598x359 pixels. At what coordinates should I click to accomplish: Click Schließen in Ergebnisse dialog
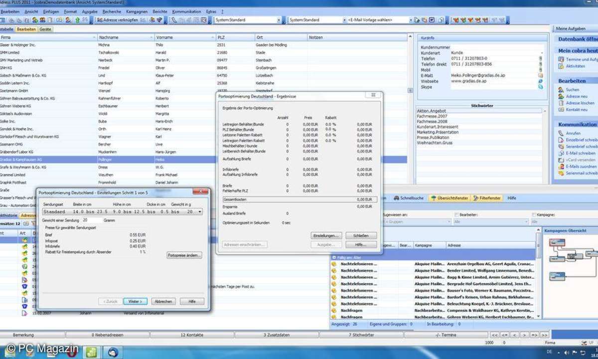coord(361,235)
